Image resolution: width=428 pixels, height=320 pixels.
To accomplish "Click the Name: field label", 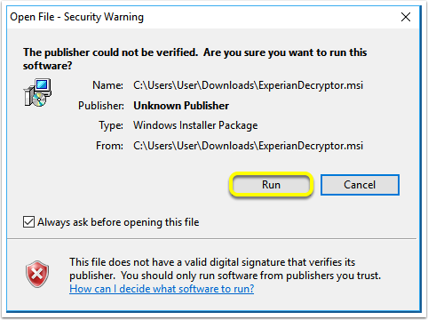I will coord(107,85).
